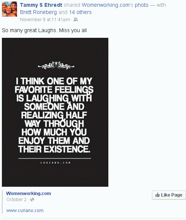The image size is (186, 220).
Task: Click the CURIANO.COM watermark in the image
Action: pyautogui.click(x=55, y=163)
